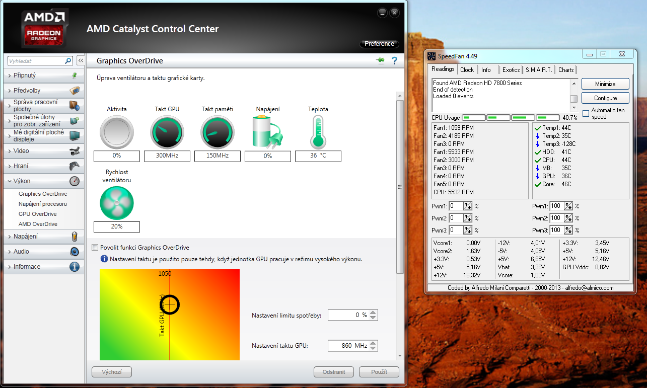The image size is (647, 388).
Task: Click SpeedFan's Configure button
Action: pos(605,98)
